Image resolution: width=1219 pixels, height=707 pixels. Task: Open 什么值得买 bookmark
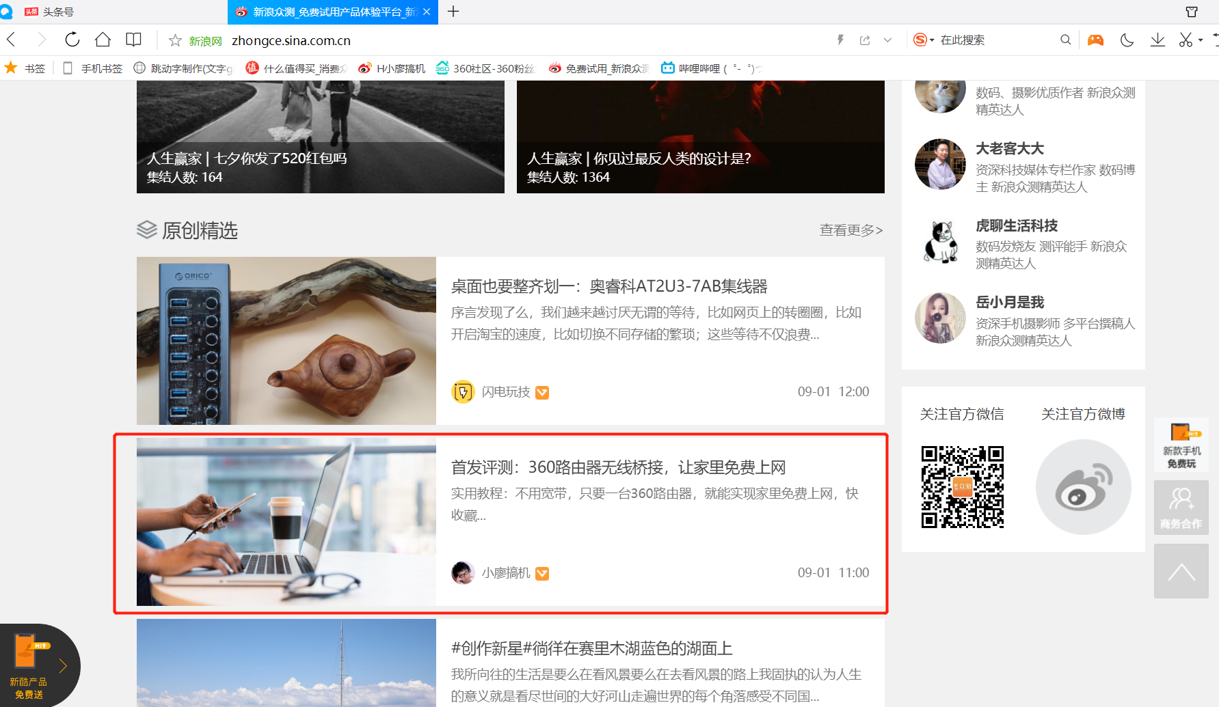tap(297, 68)
